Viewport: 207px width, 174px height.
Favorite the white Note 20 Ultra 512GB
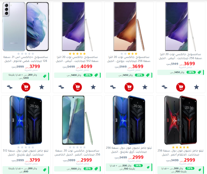(x=93, y=87)
